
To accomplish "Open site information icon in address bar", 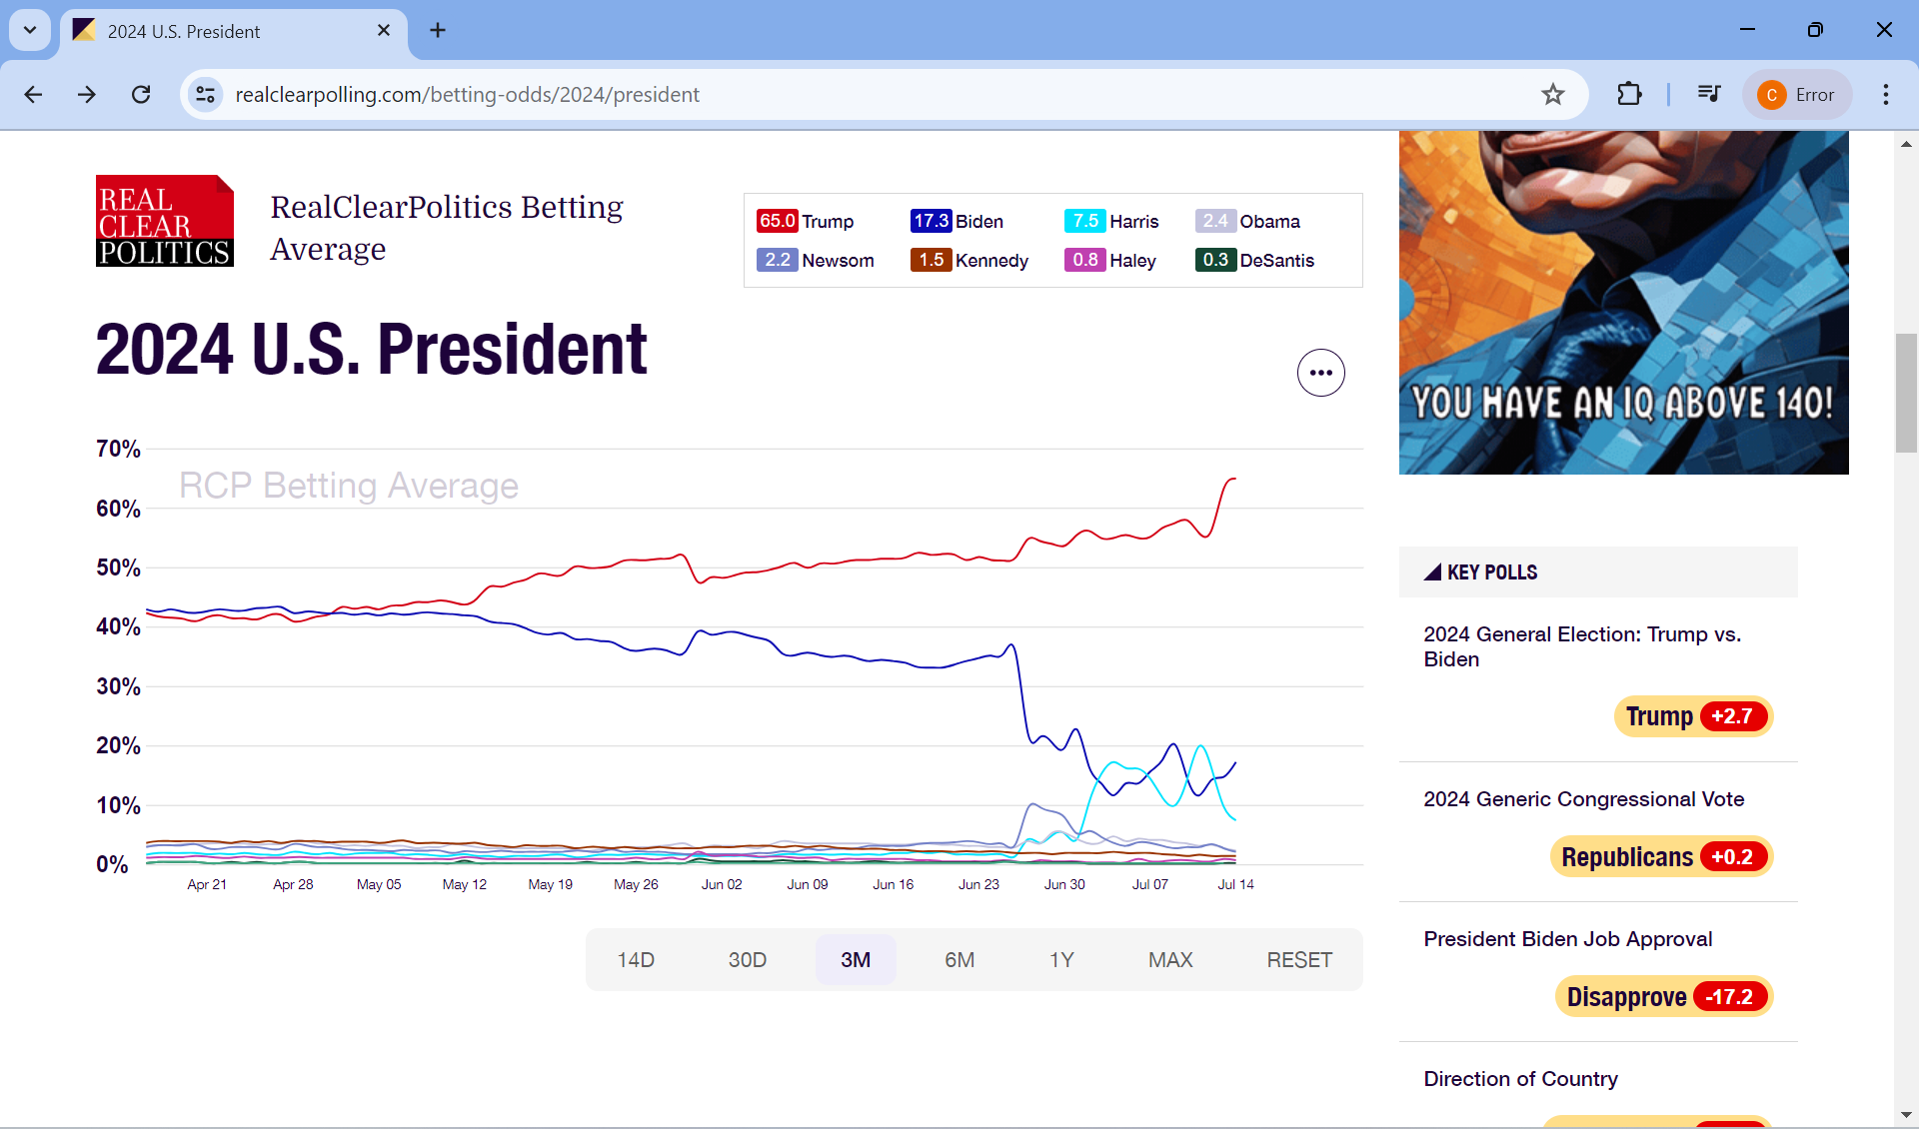I will click(205, 95).
